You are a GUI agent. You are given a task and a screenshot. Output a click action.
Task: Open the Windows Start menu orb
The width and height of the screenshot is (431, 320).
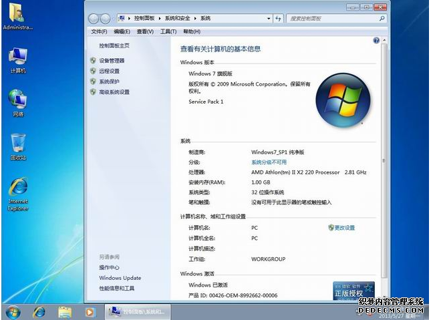click(x=13, y=312)
